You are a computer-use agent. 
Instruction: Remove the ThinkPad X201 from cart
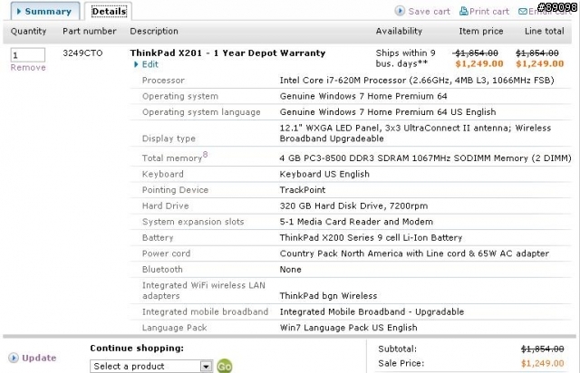[x=28, y=68]
